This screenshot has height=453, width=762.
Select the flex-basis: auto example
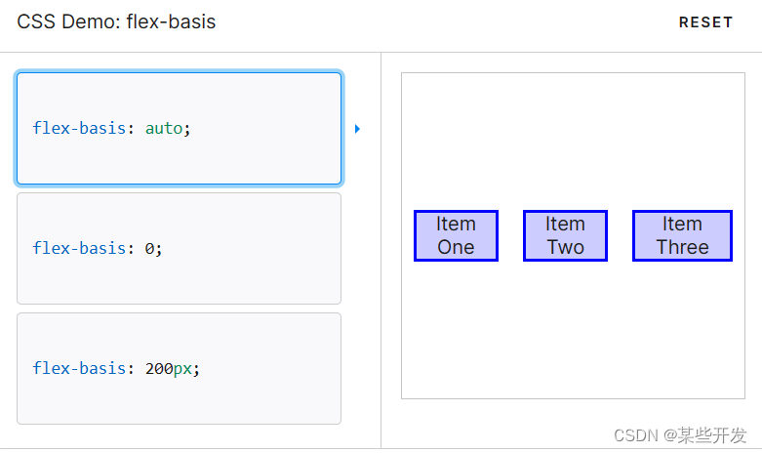tap(179, 128)
